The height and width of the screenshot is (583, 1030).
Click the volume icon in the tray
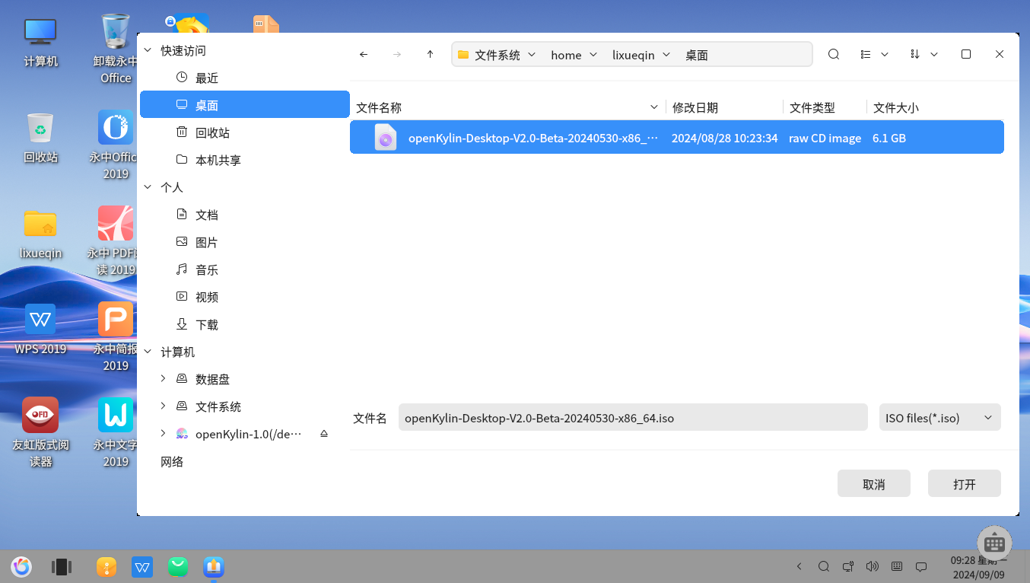click(x=873, y=566)
